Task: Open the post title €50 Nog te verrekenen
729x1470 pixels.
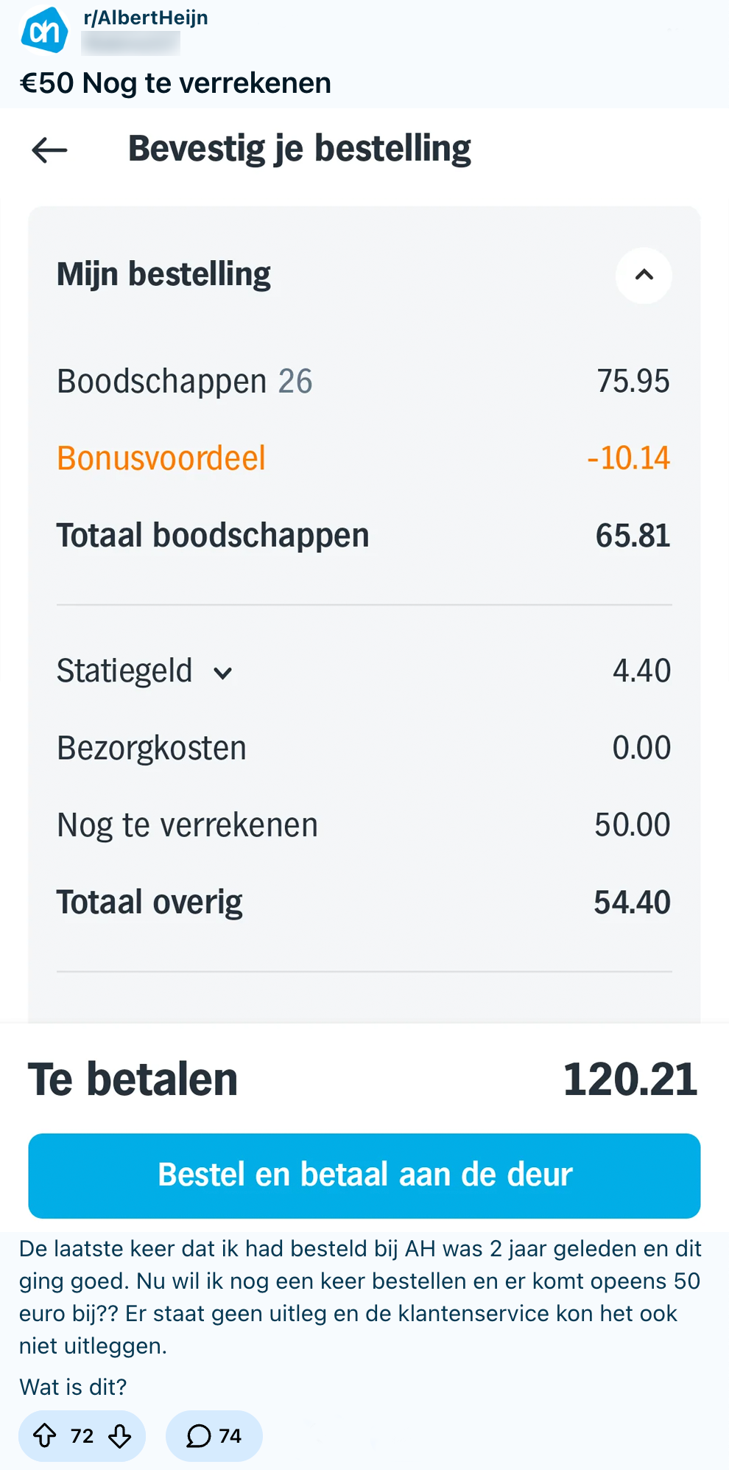Action: click(175, 83)
